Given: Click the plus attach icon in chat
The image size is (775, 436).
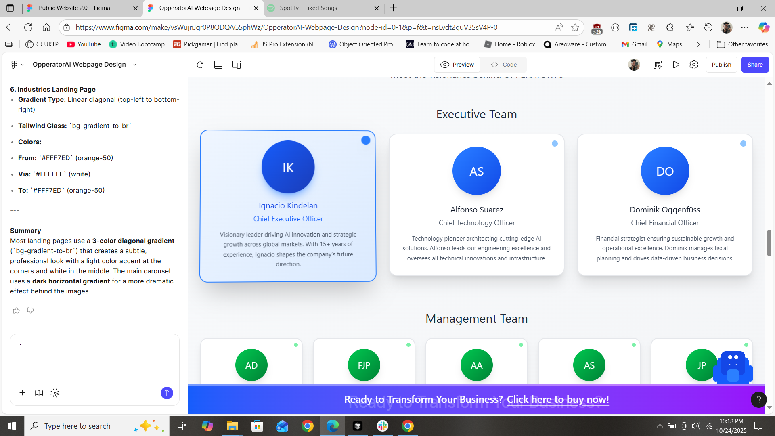Looking at the screenshot, I should click(23, 393).
